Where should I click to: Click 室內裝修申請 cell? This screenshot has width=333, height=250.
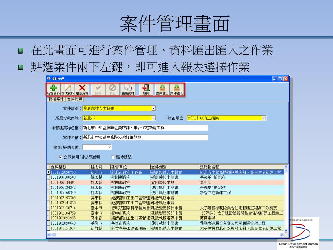click(175, 182)
